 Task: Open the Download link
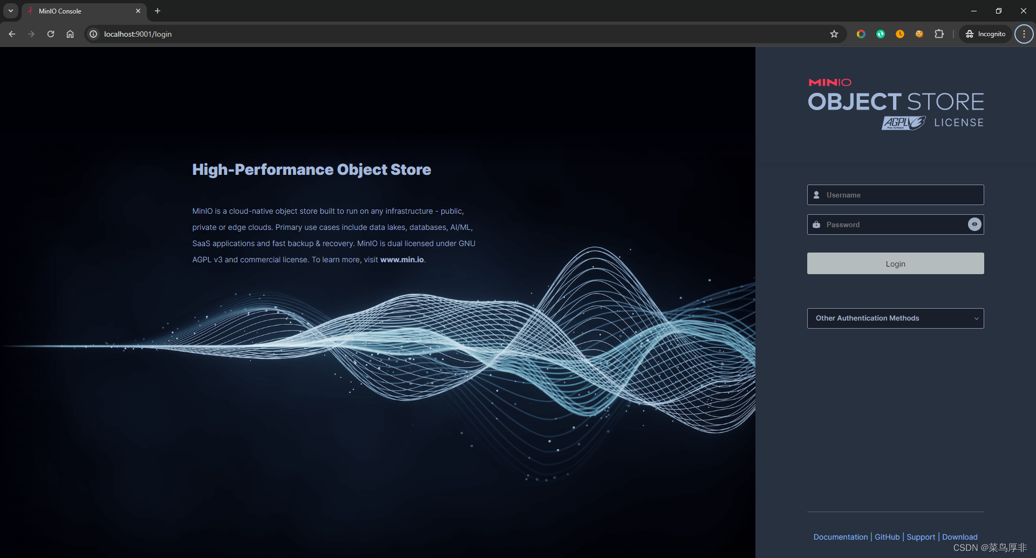(x=959, y=537)
